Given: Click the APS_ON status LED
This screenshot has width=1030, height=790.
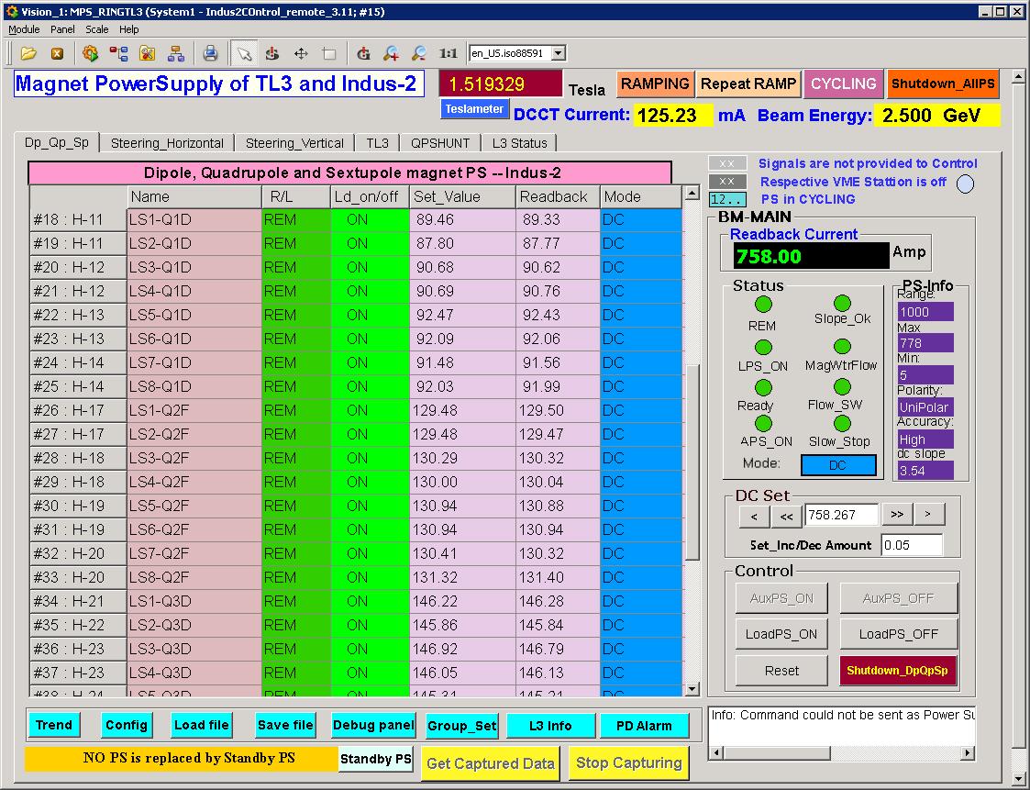Looking at the screenshot, I should 763,424.
